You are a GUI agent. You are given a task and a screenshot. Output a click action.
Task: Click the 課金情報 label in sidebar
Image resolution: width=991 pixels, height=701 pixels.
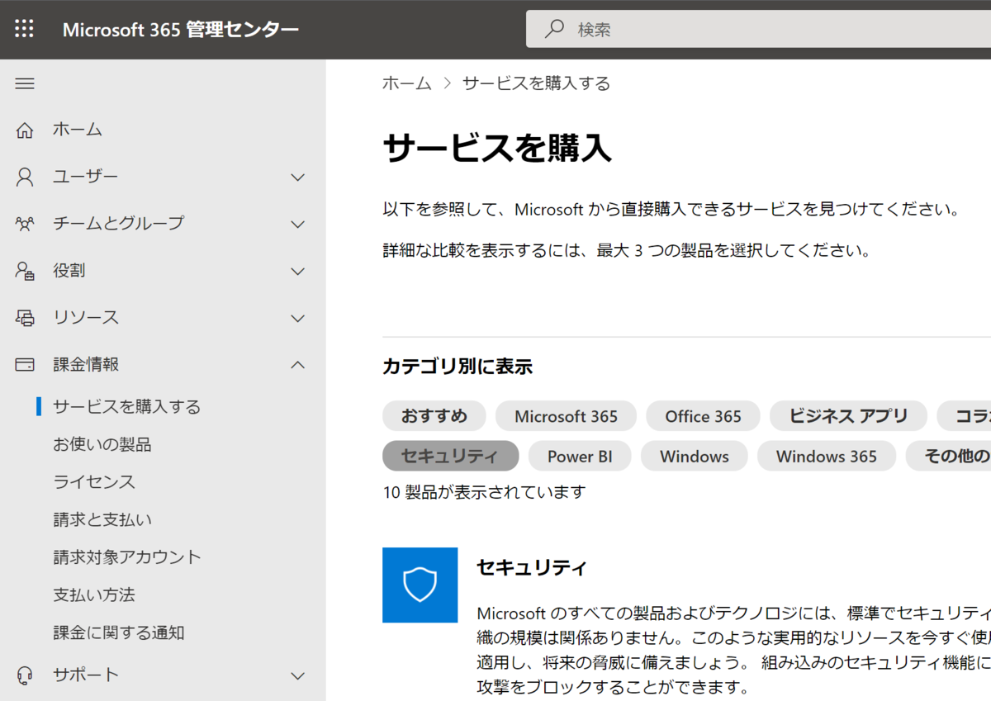86,364
